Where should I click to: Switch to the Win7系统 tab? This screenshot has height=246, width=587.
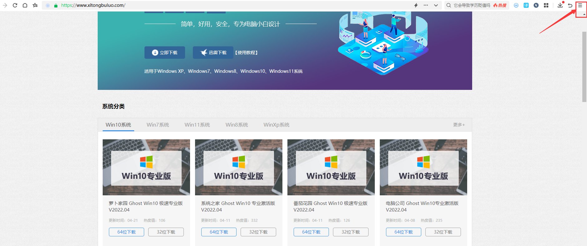pyautogui.click(x=158, y=125)
